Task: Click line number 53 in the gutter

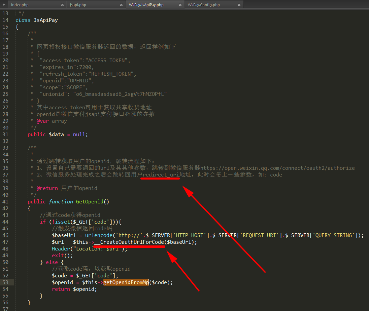Action: 5,282
